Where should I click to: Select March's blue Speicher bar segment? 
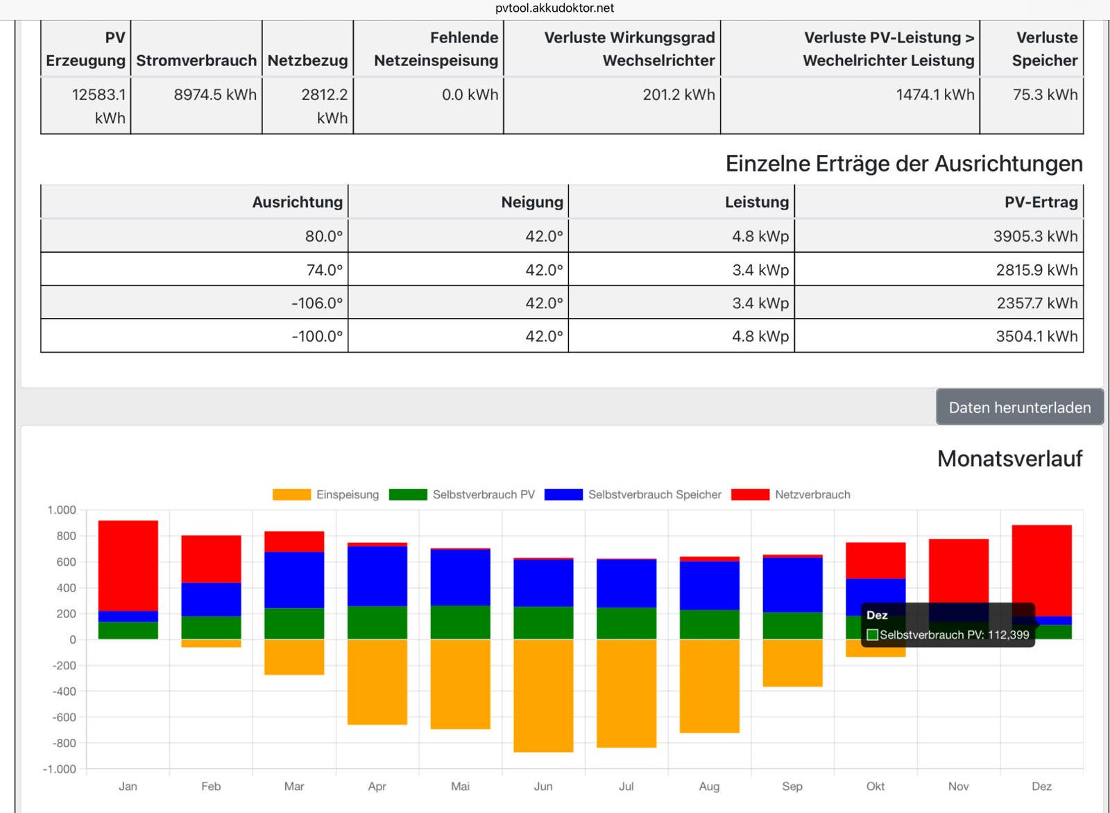(x=294, y=580)
